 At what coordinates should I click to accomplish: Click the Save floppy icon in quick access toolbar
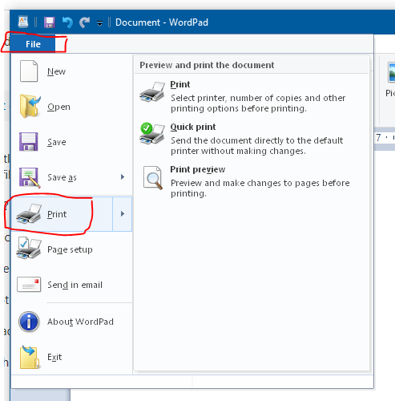pos(50,22)
